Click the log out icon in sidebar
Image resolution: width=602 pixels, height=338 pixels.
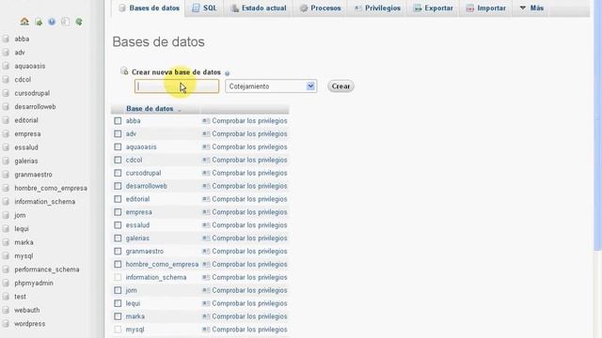tap(39, 23)
